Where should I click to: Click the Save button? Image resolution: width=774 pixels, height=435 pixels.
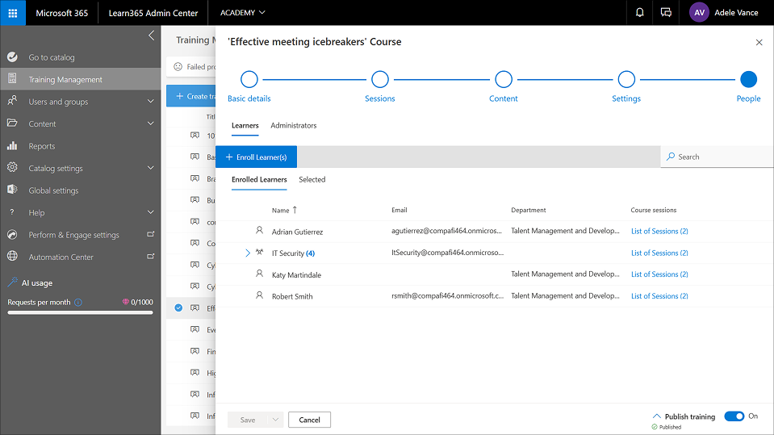248,420
